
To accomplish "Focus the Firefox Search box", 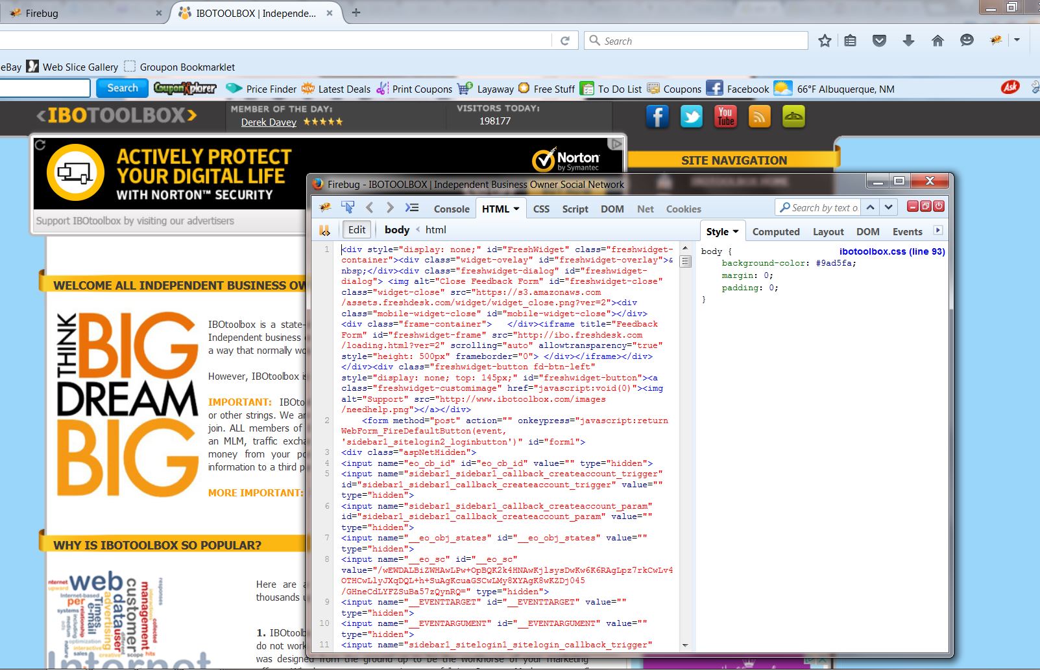I will tap(696, 41).
